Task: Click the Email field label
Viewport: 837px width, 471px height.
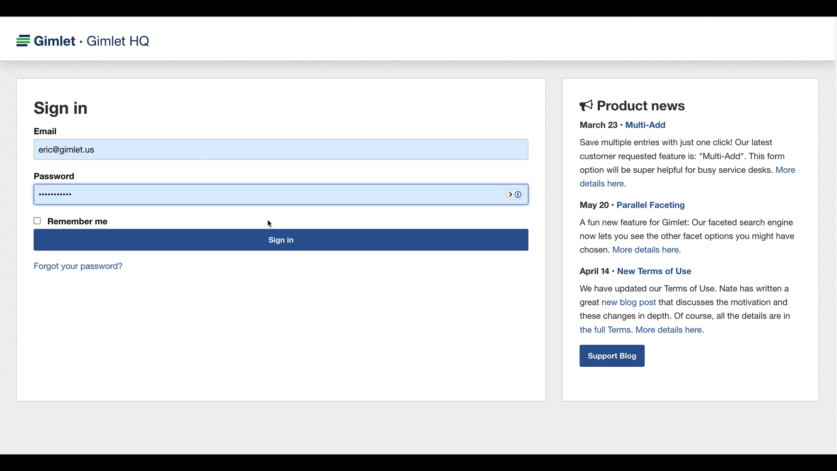Action: point(45,131)
